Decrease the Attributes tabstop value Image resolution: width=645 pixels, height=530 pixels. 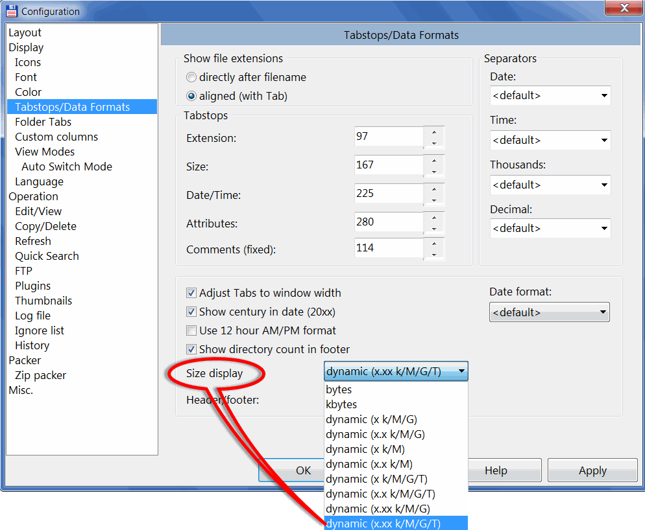coord(433,229)
